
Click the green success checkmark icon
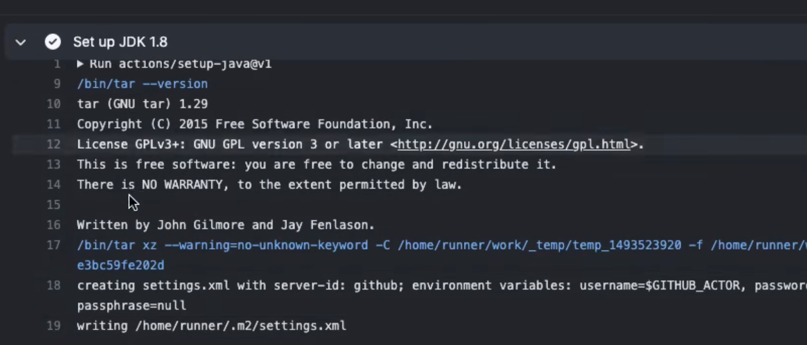(53, 42)
